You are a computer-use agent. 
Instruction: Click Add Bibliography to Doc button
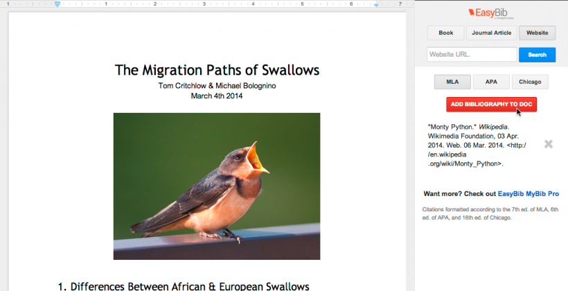[x=491, y=104]
